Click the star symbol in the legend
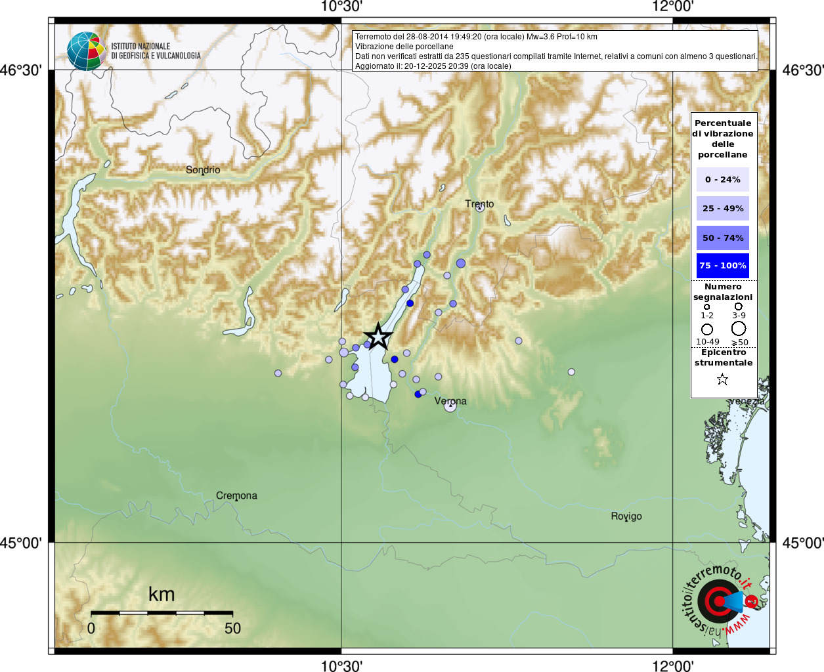The width and height of the screenshot is (824, 672). 722,379
